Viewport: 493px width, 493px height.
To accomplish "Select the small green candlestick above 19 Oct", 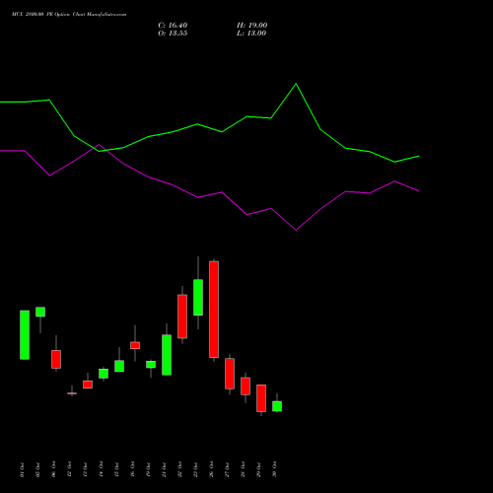I will [151, 365].
